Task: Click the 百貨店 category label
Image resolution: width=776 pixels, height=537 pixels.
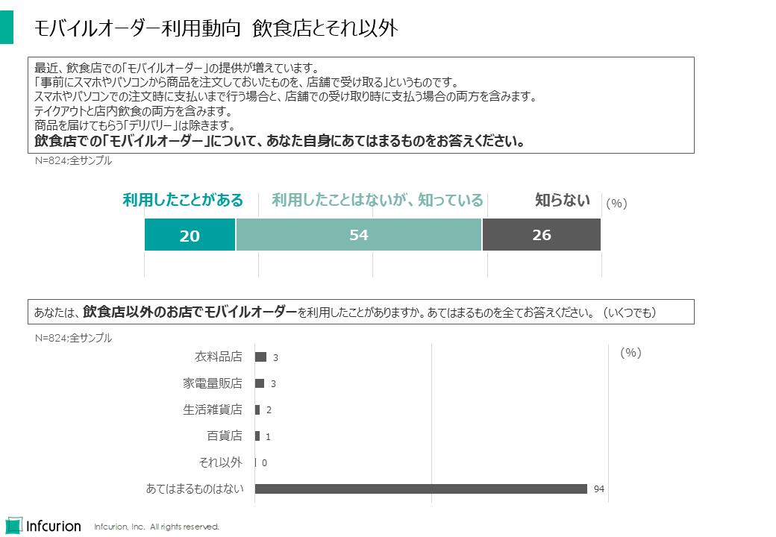Action: click(224, 436)
